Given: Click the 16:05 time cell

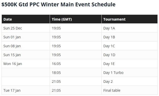Looking at the screenshot, I should [x=76, y=63].
